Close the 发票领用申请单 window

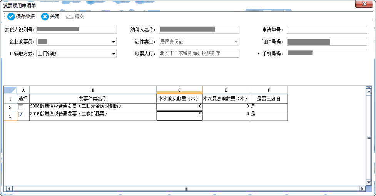(x=364, y=4)
